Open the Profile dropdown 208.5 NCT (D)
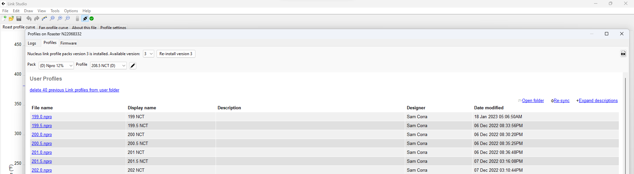 [x=108, y=66]
